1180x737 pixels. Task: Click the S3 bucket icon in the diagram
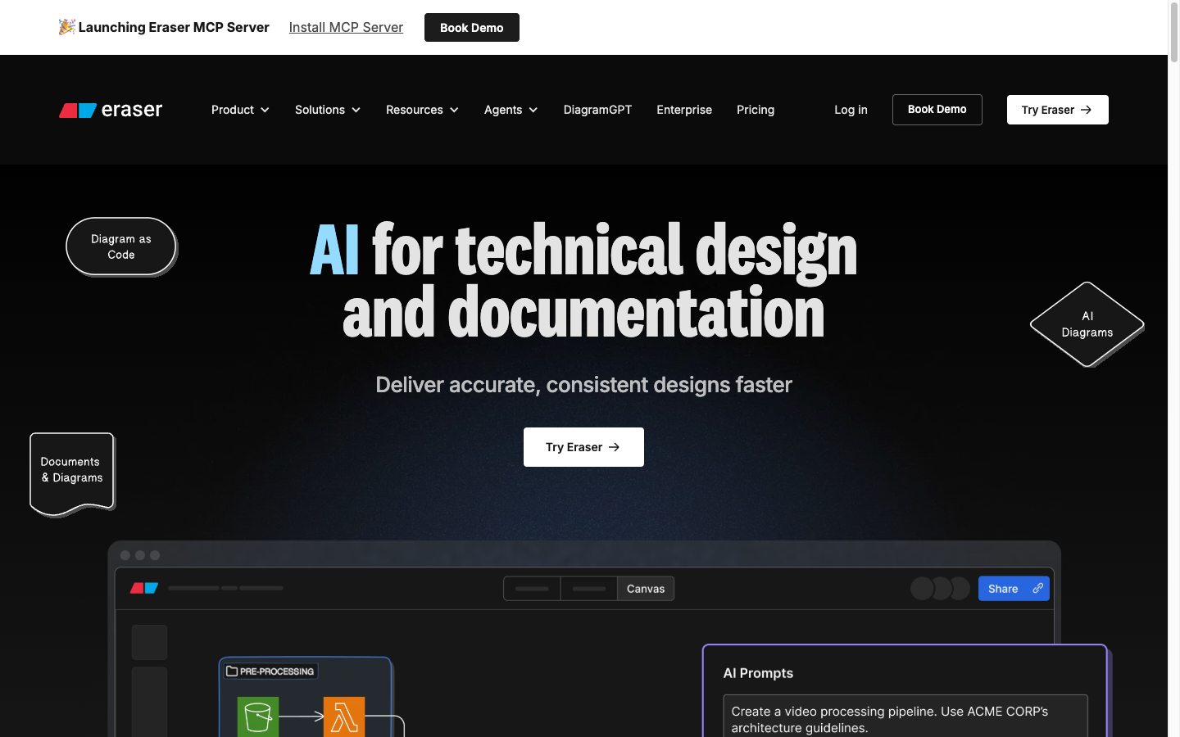tap(258, 717)
